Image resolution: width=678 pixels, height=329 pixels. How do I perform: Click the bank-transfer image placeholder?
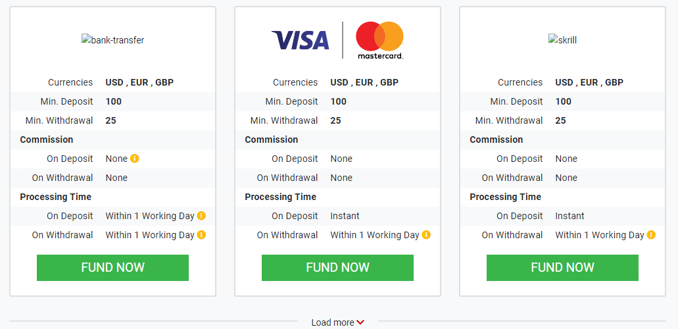[x=112, y=40]
